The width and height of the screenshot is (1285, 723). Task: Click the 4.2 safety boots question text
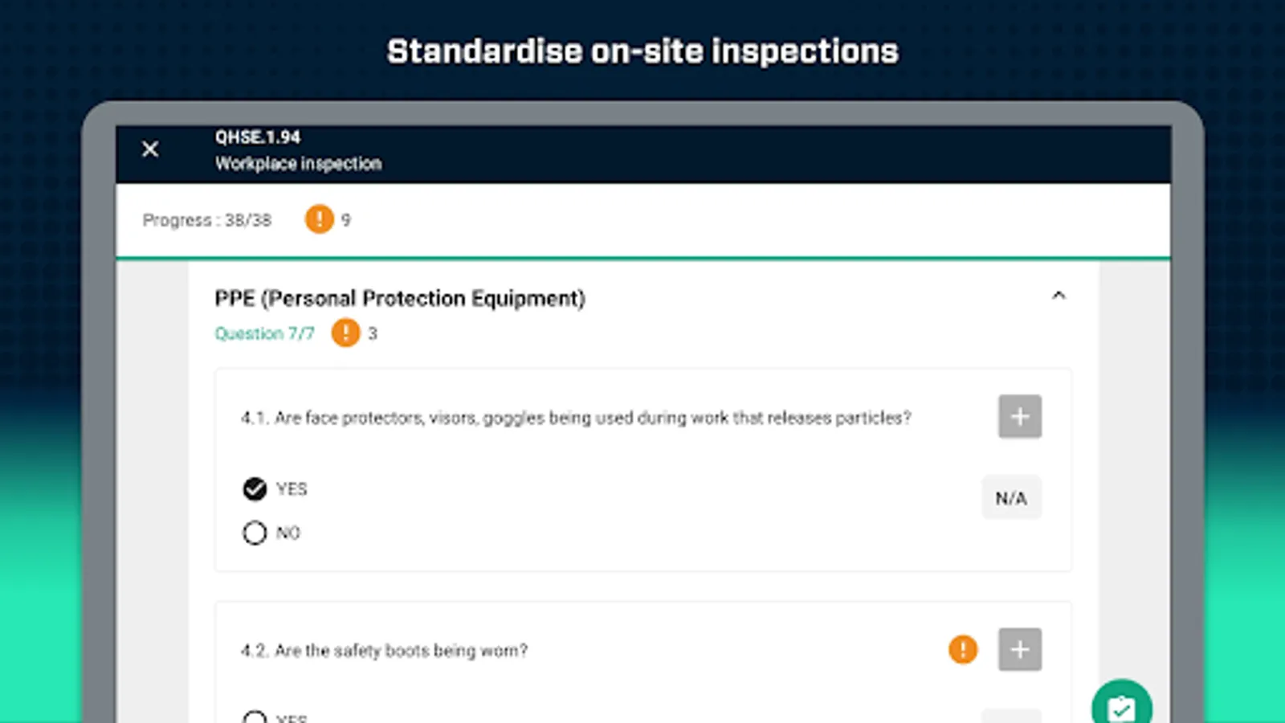[385, 651]
